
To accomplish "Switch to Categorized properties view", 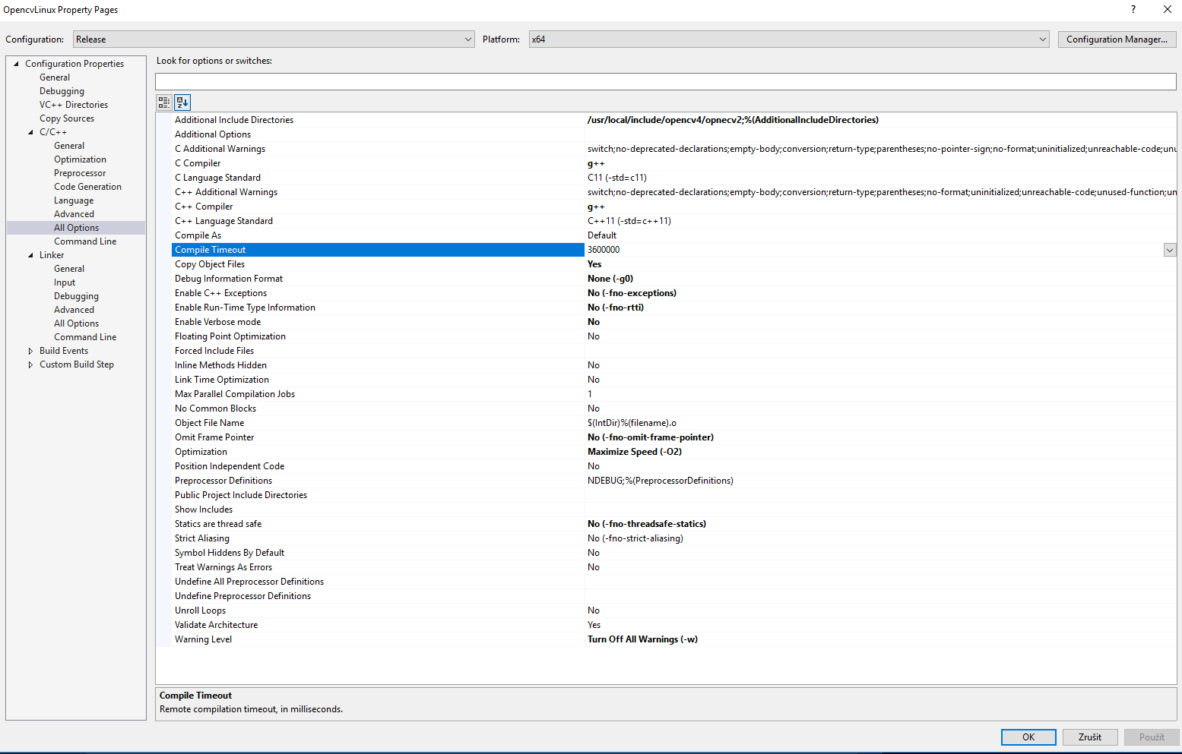I will click(x=163, y=102).
